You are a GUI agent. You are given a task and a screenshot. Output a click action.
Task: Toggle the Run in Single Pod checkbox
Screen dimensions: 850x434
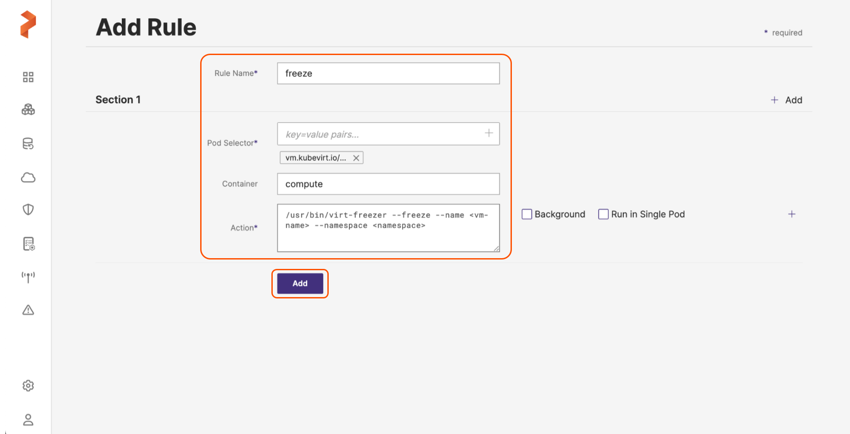pyautogui.click(x=603, y=214)
